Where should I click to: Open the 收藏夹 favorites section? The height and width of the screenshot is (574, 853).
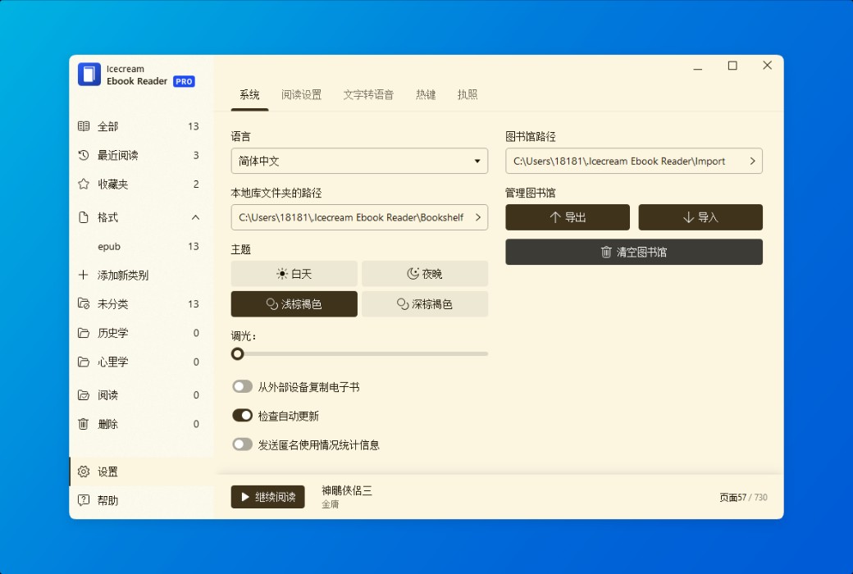click(83, 184)
